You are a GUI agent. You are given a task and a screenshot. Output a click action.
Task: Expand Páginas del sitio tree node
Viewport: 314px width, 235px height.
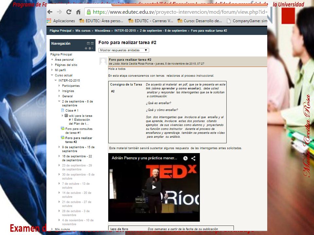52,65
